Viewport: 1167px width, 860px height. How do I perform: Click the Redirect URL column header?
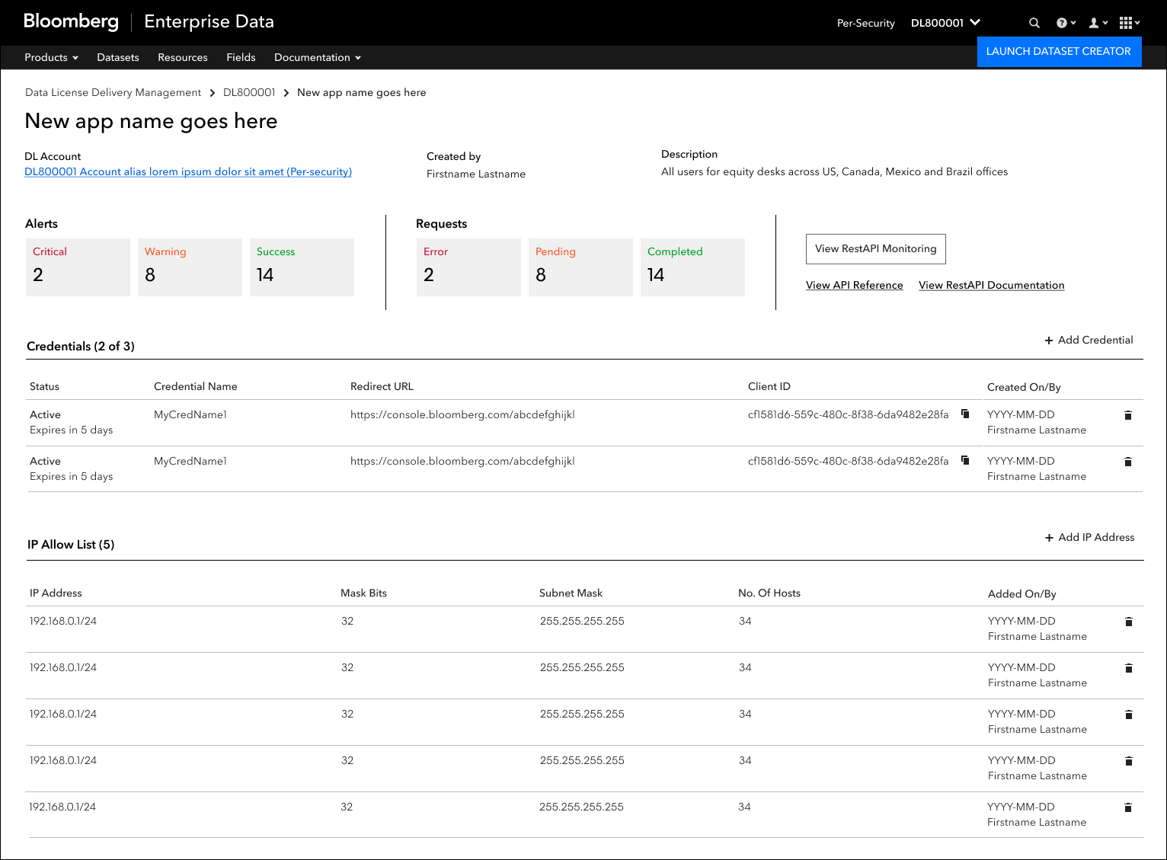coord(382,386)
